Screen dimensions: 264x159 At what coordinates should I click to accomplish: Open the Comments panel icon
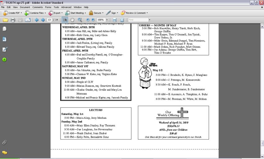click(x=5, y=153)
